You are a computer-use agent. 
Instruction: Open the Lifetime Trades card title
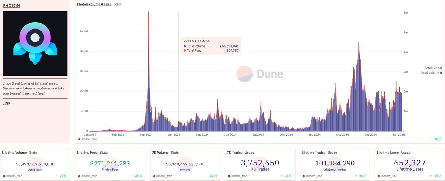pos(314,152)
